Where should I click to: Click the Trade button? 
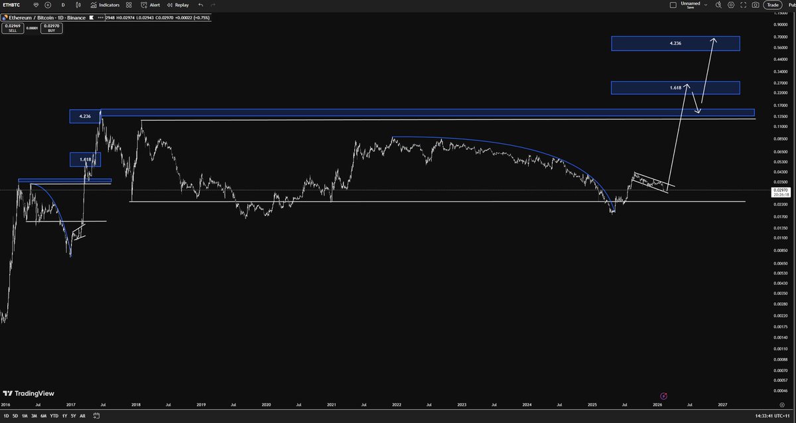[x=773, y=5]
